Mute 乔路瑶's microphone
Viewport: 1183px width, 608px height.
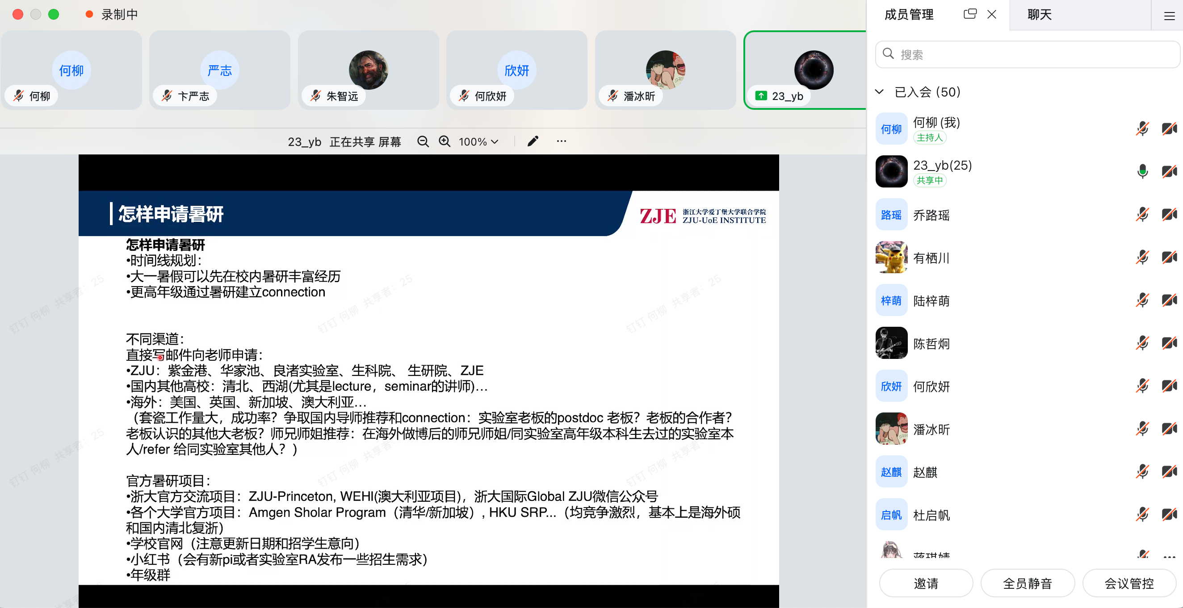click(x=1142, y=214)
